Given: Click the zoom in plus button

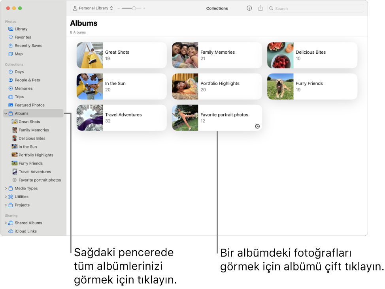Looking at the screenshot, I should 144,8.
